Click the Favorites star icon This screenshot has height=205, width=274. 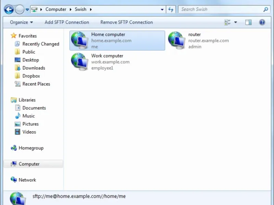coord(14,36)
